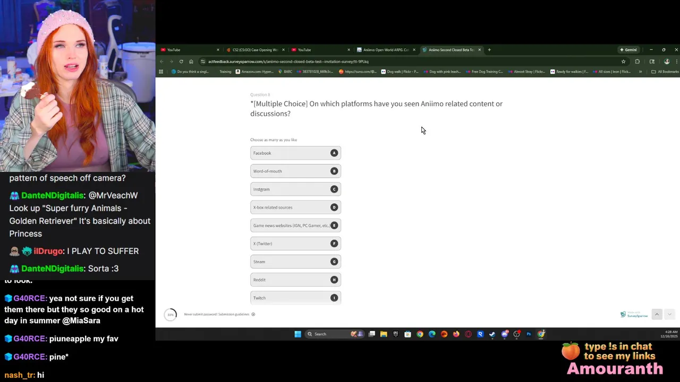
Task: Open the apps grid icon in bookmarks bar
Action: click(161, 72)
